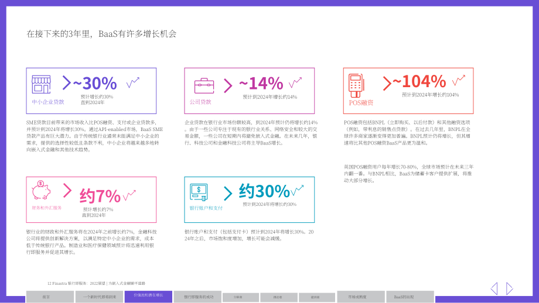Image resolution: width=539 pixels, height=303 pixels.
Task: Click the ATM icon in 银行账户和支付 card
Action: (x=199, y=192)
